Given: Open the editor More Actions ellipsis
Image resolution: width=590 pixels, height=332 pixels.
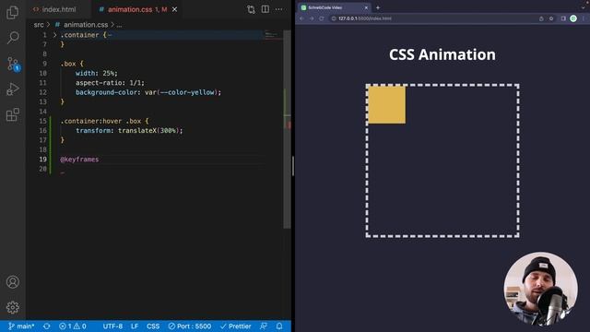Looking at the screenshot, I should (278, 9).
